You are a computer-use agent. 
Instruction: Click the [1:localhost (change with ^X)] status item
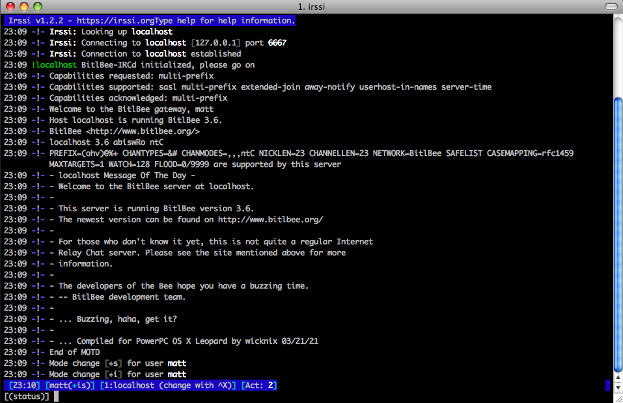click(x=168, y=385)
